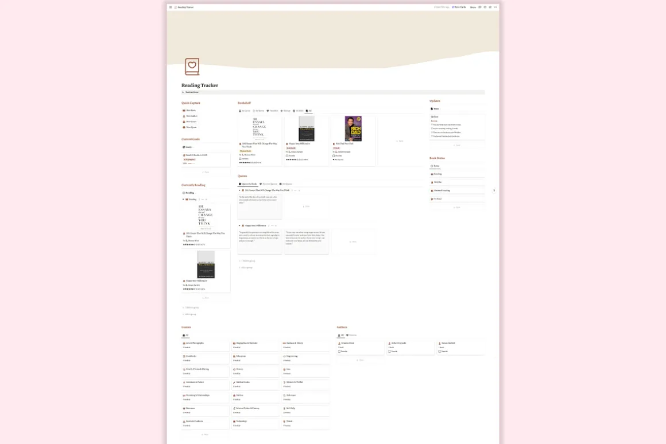Toggle Favorite checkbox for author Robert Kiyosaki
This screenshot has height=444, width=666.
389,352
